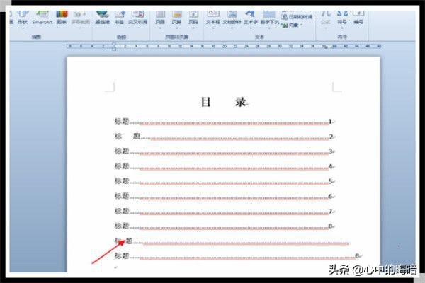425x283 pixels.
Task: Click the 标题 line with page number 3
Action: pyautogui.click(x=225, y=151)
